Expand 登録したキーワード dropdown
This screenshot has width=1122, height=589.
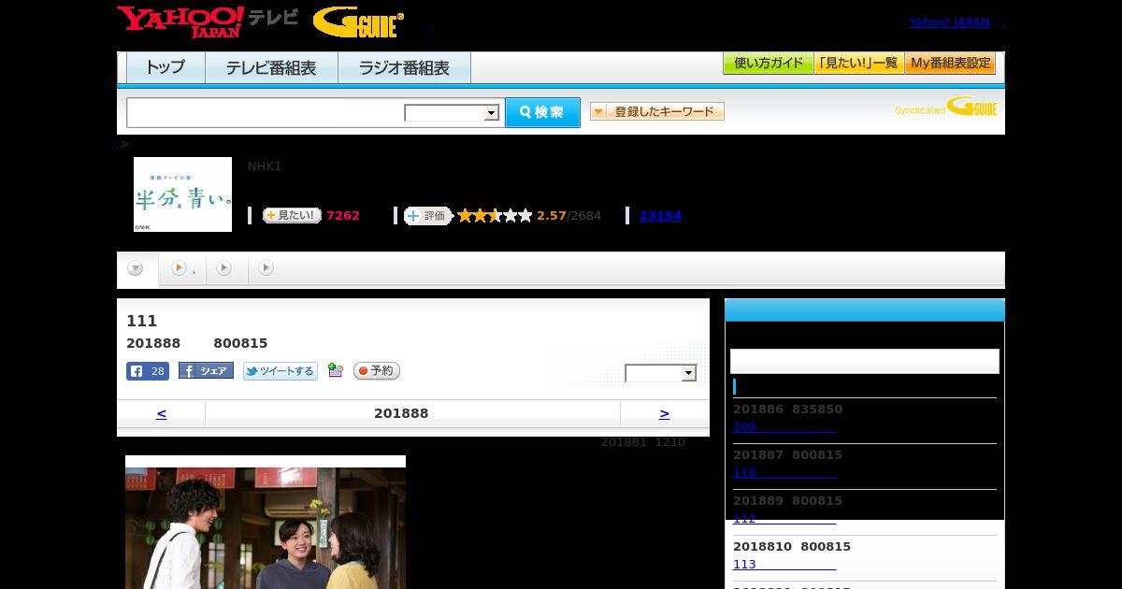(657, 111)
